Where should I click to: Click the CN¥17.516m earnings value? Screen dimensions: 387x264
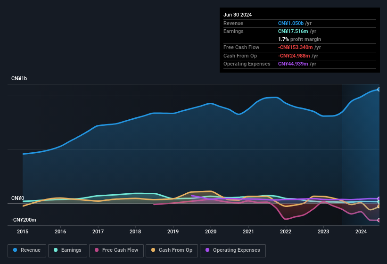(293, 31)
